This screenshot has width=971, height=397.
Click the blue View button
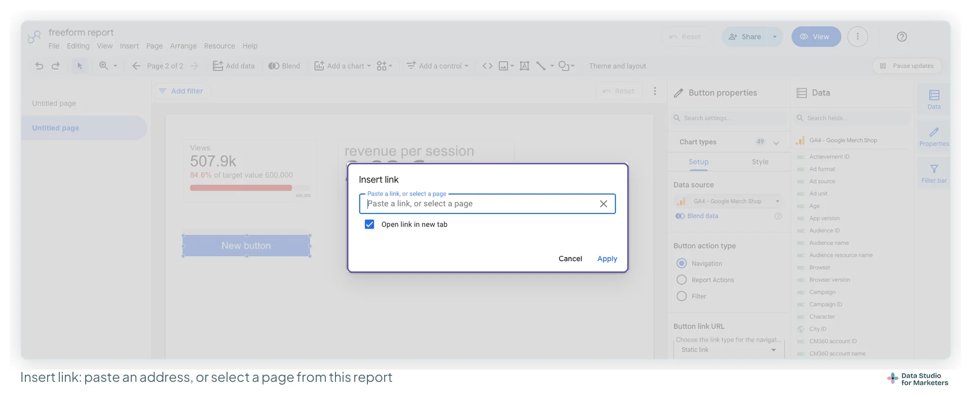[816, 36]
